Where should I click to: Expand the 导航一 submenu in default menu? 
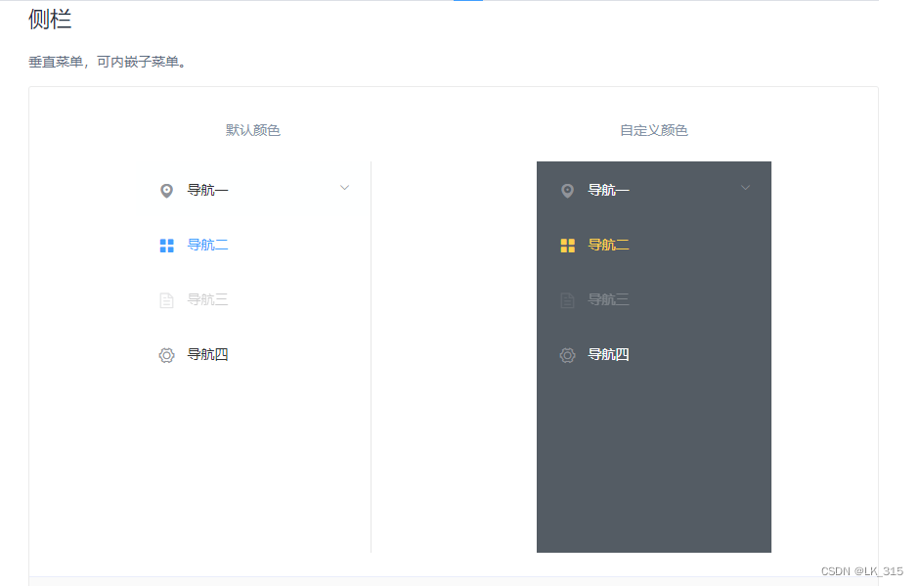(x=344, y=187)
